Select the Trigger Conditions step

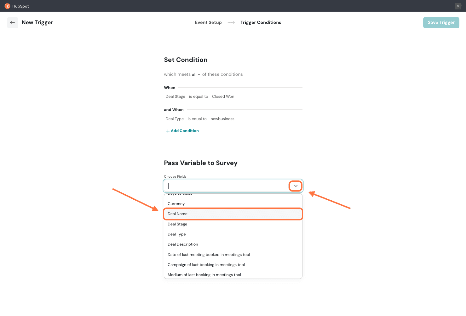click(x=261, y=23)
